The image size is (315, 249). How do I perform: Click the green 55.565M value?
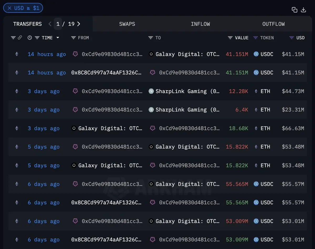pyautogui.click(x=237, y=203)
